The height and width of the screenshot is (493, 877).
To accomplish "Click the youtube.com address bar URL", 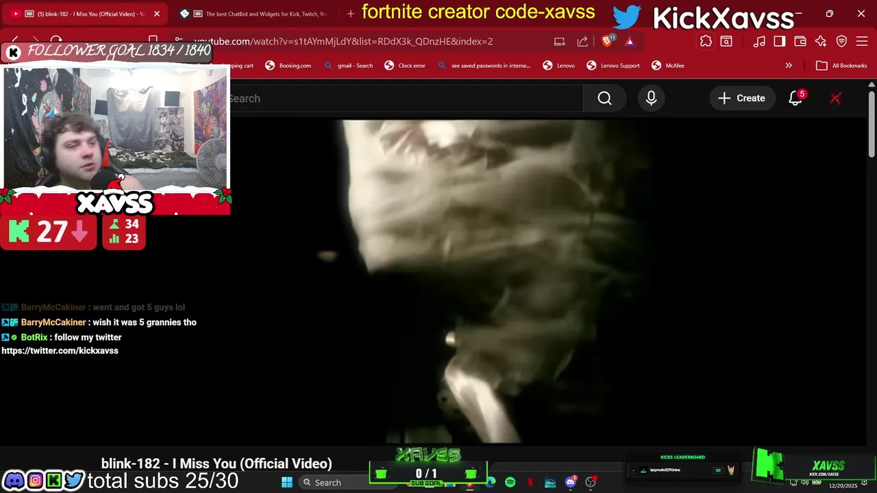I will coord(343,41).
